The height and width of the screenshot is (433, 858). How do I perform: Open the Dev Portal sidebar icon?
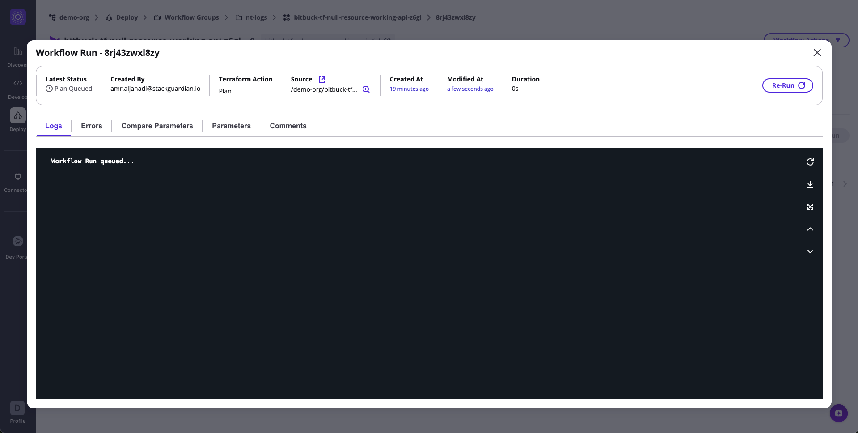17,242
